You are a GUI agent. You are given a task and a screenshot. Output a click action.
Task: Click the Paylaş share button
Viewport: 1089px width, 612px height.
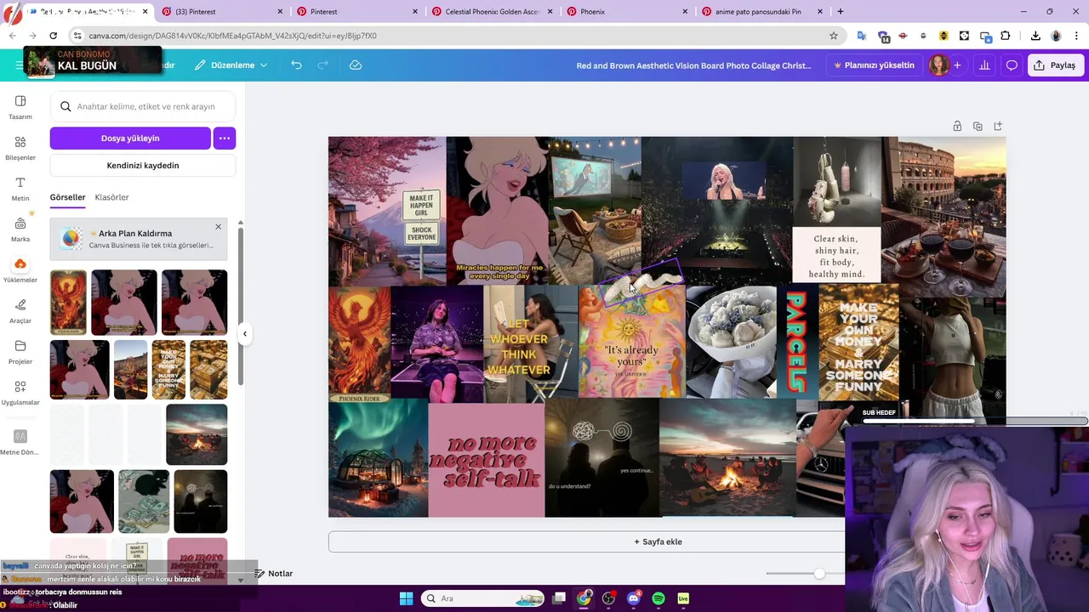pyautogui.click(x=1055, y=65)
